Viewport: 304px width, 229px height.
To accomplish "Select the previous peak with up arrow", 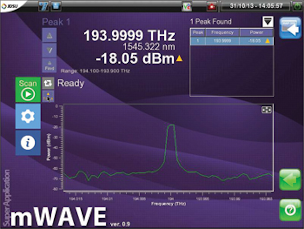I will pyautogui.click(x=49, y=35).
